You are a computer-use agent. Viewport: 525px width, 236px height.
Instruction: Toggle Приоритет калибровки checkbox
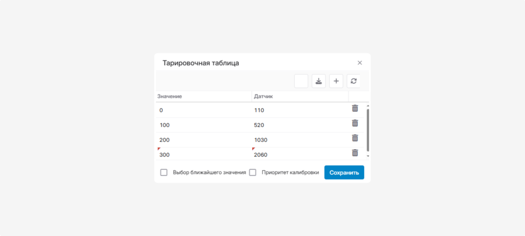click(x=252, y=172)
